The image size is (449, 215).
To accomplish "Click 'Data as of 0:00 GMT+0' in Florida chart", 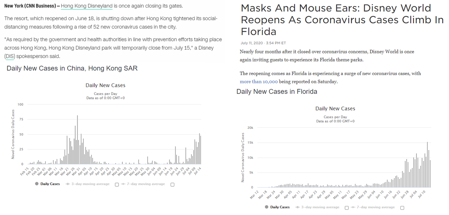I will coord(335,121).
